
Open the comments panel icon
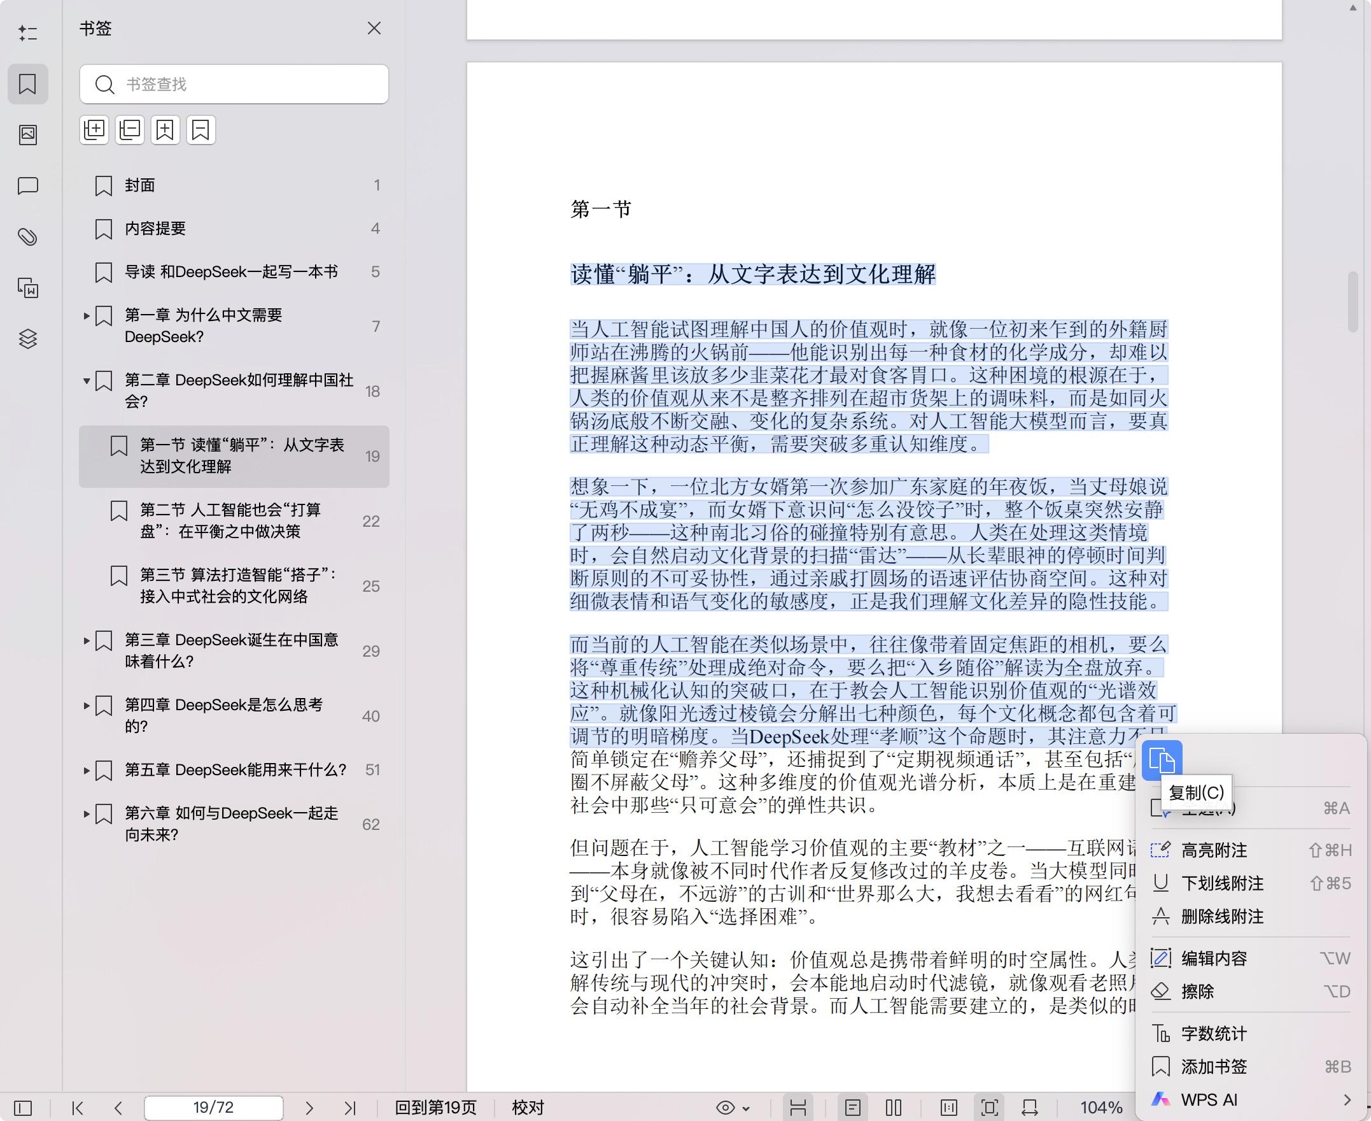[28, 186]
